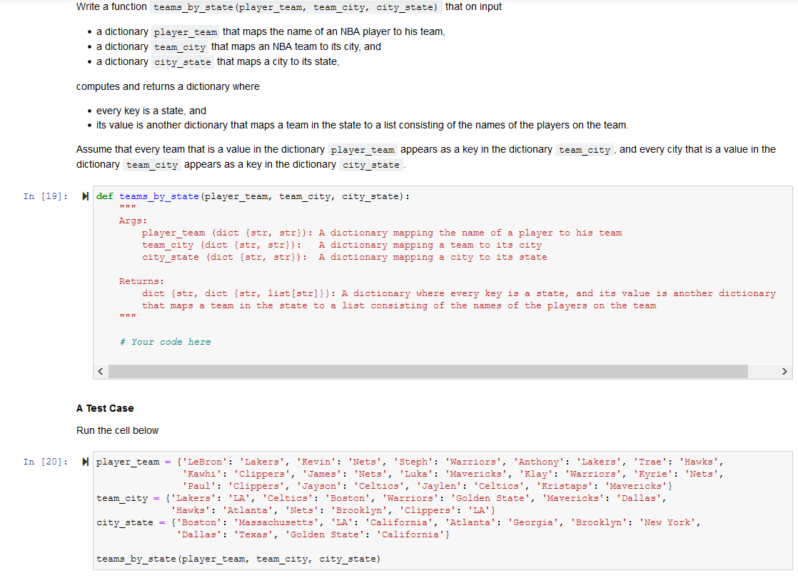This screenshot has width=798, height=578.
Task: Click the player_team inline code in the bullet list
Action: [185, 31]
